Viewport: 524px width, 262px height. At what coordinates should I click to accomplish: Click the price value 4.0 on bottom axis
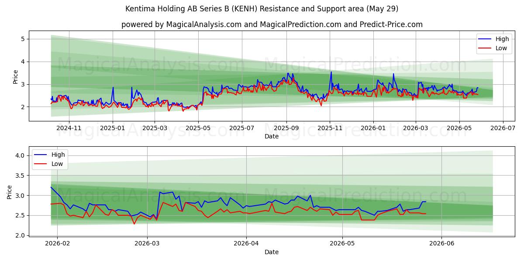(x=21, y=155)
